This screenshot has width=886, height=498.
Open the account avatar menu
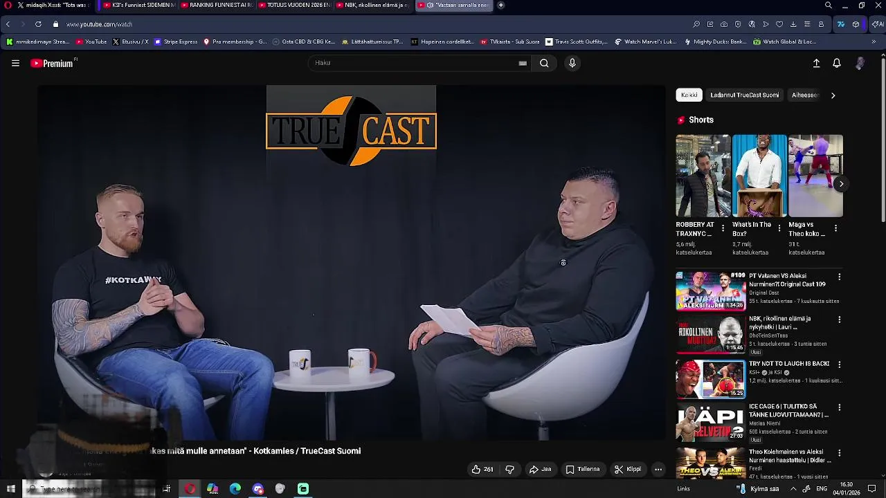coord(860,63)
